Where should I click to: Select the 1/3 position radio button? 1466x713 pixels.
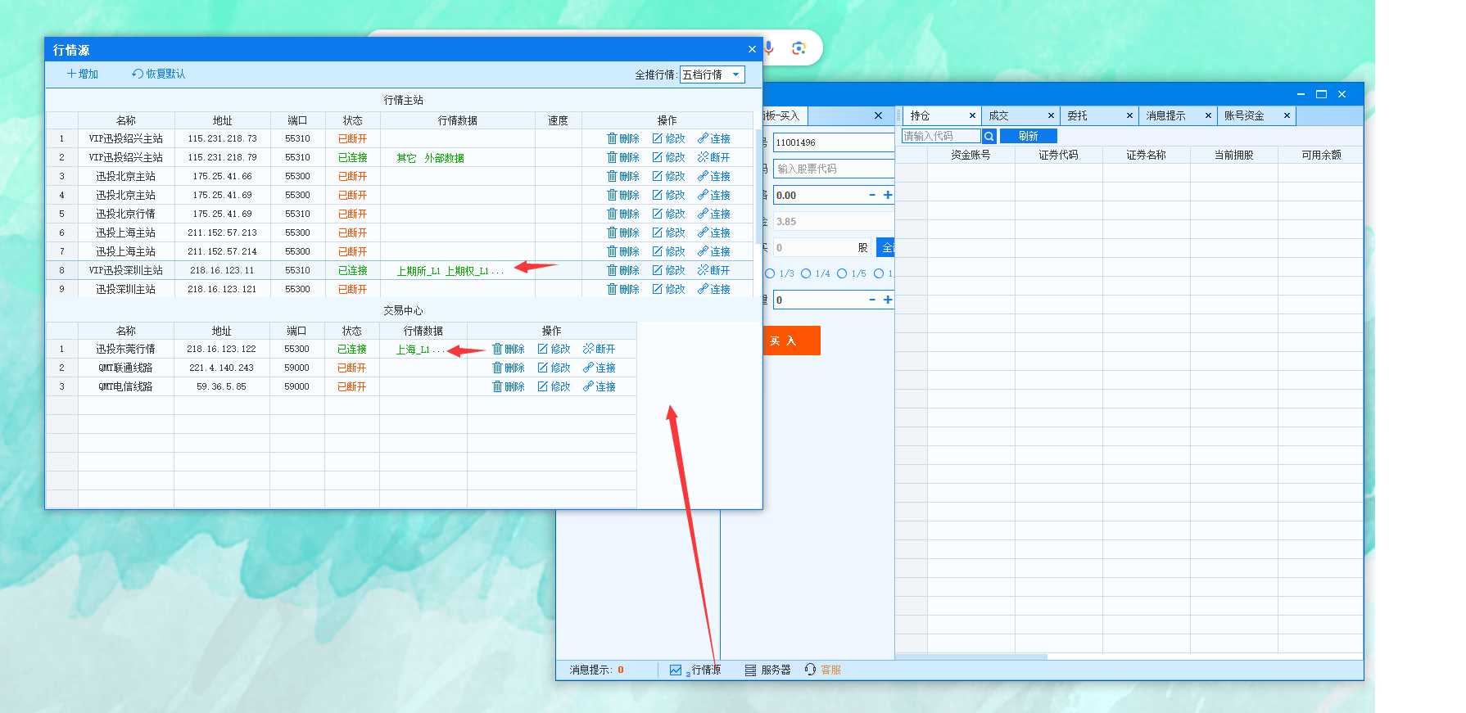pos(770,273)
